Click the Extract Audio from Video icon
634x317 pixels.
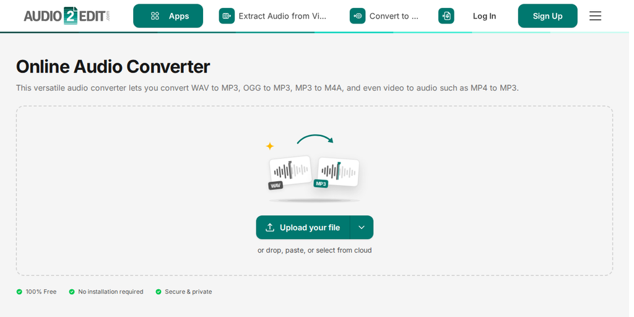[227, 15]
